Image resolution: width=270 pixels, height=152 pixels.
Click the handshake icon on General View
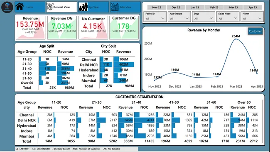[50, 7]
